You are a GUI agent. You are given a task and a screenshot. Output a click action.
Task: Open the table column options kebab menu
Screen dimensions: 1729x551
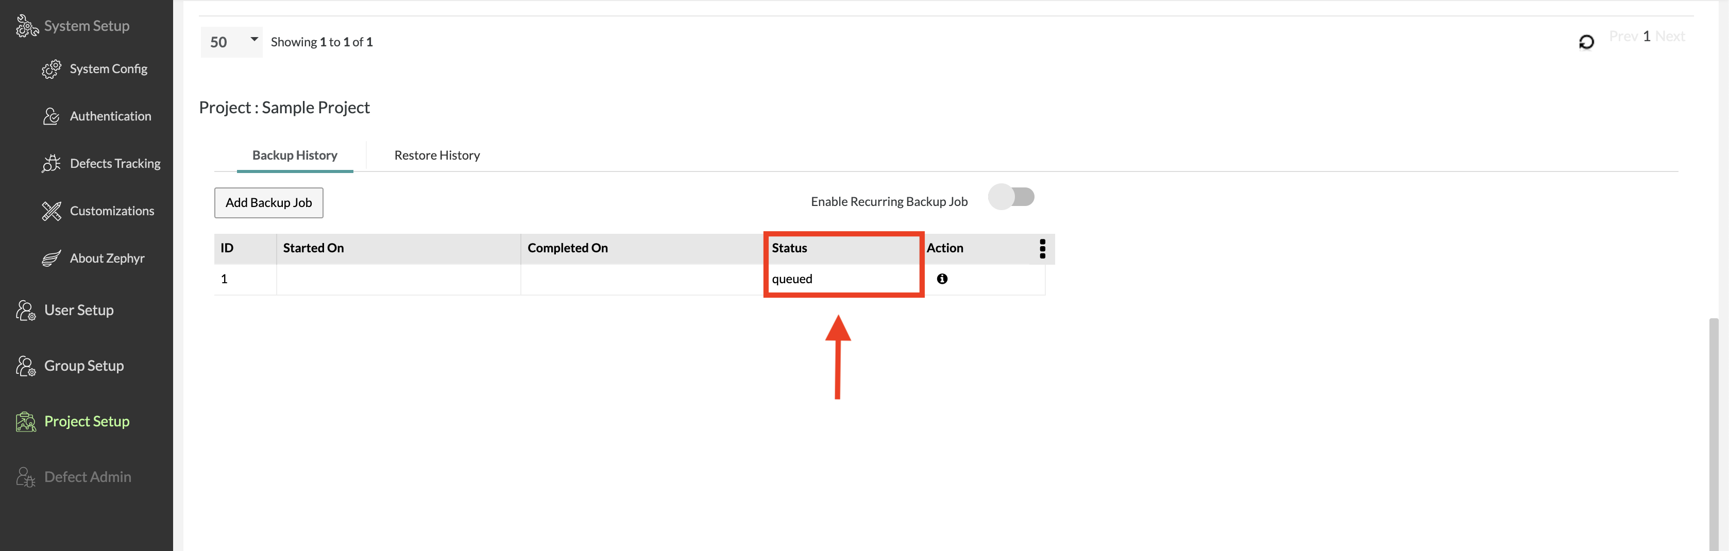(1042, 249)
